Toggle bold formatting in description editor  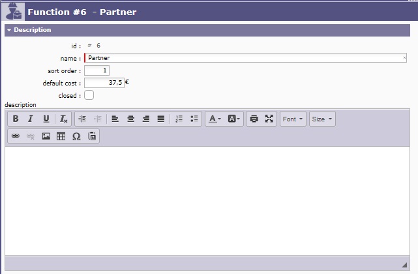pos(16,119)
